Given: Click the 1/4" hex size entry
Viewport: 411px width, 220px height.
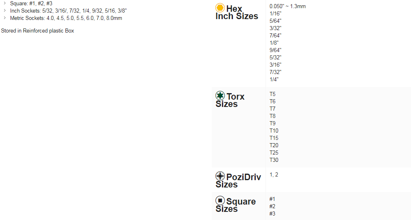Looking at the screenshot, I should point(274,79).
